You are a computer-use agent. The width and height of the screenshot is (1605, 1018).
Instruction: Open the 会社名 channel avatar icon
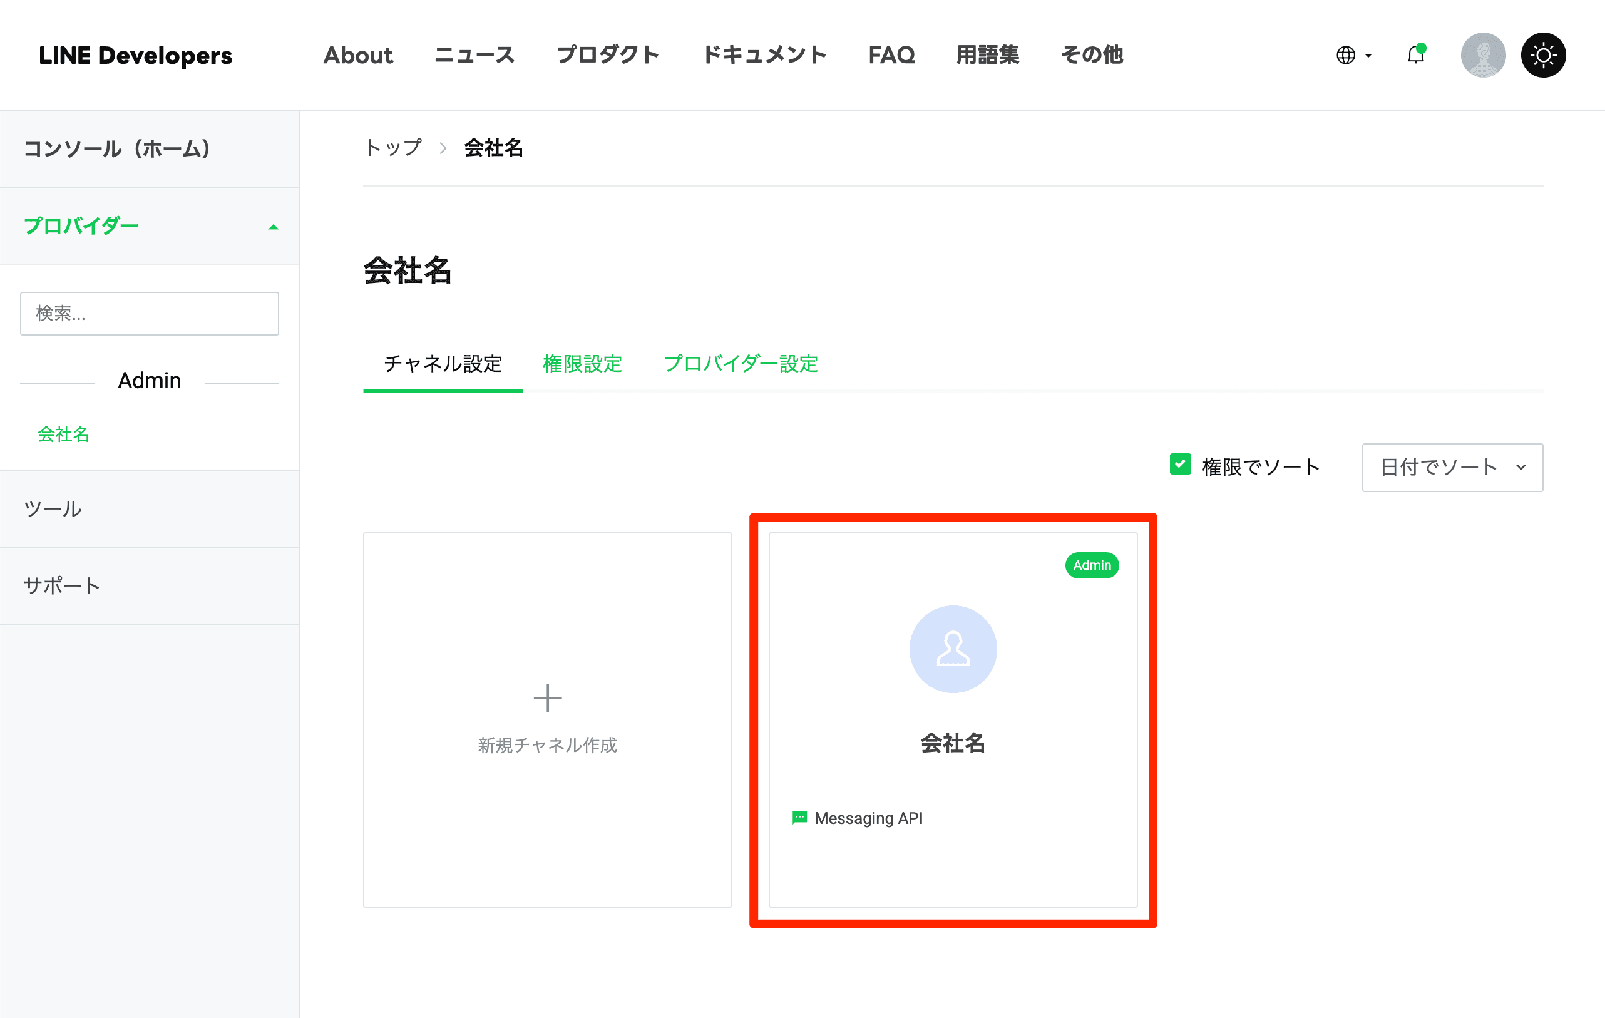click(x=953, y=649)
